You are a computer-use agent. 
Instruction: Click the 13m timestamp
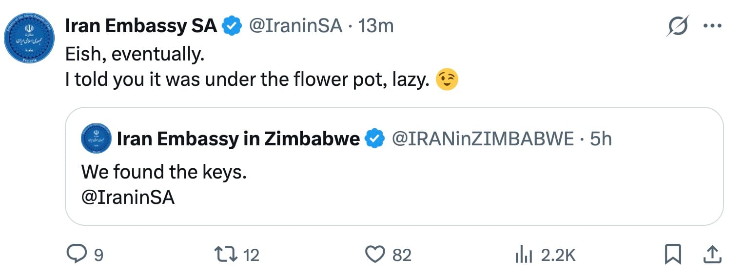376,26
